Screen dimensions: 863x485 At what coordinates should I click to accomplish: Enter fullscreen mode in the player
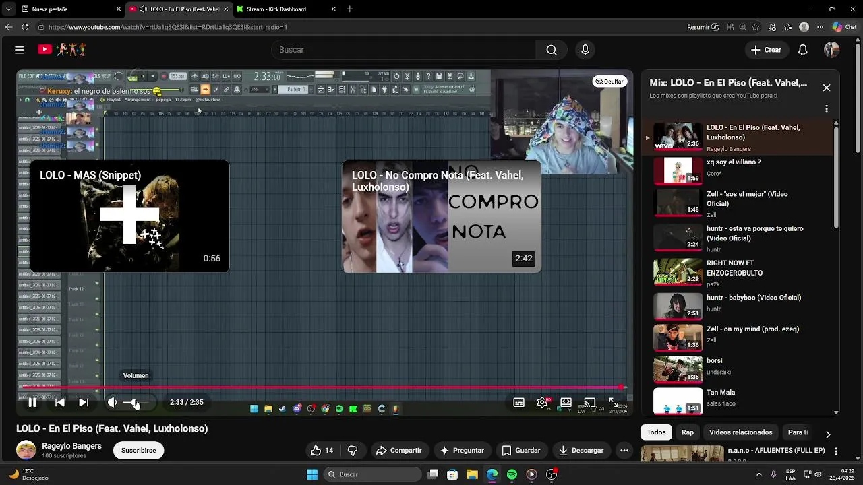point(613,402)
